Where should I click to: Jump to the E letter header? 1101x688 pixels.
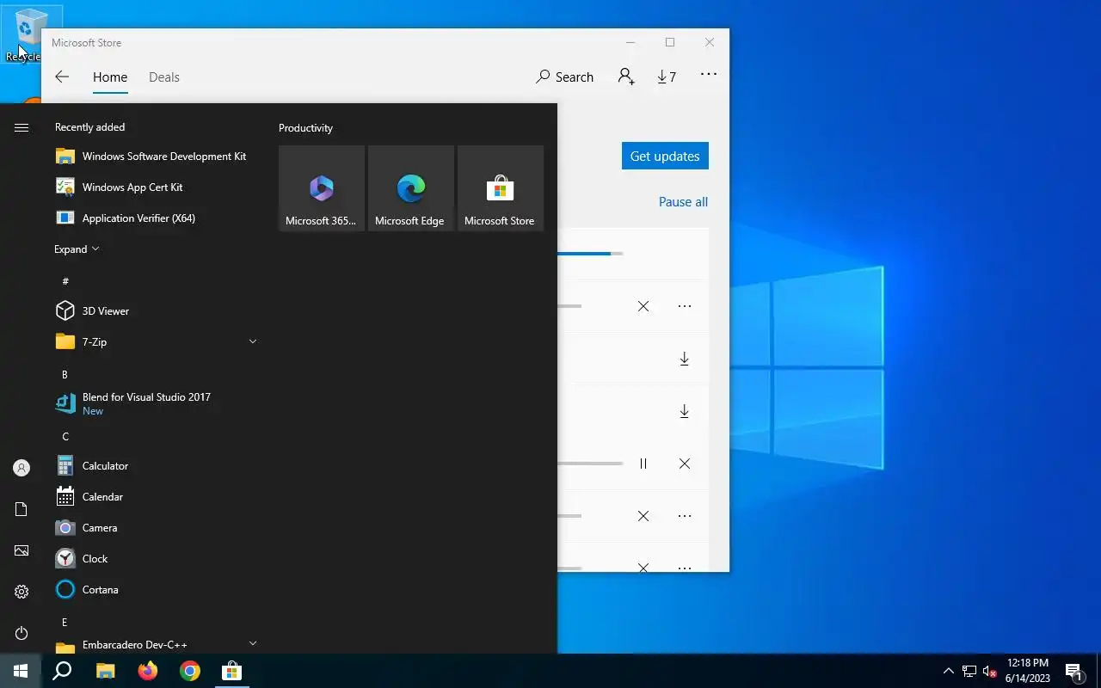point(65,622)
